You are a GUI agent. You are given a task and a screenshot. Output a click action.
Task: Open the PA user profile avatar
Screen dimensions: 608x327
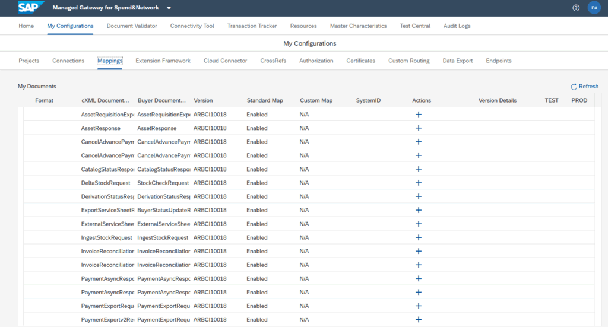tap(594, 8)
